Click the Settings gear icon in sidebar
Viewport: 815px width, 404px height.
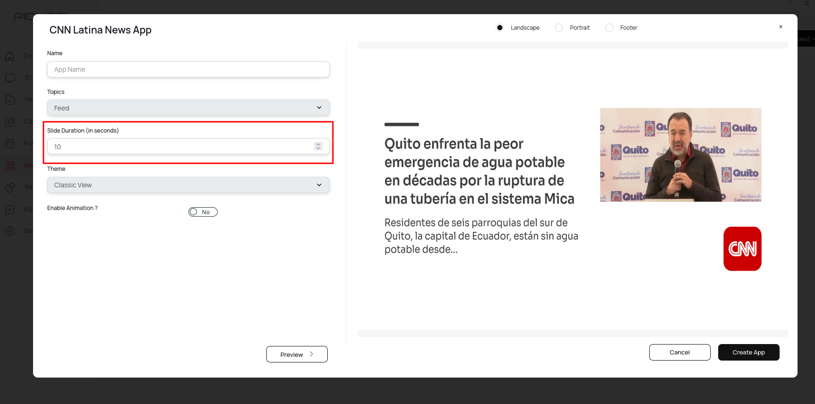(10, 231)
